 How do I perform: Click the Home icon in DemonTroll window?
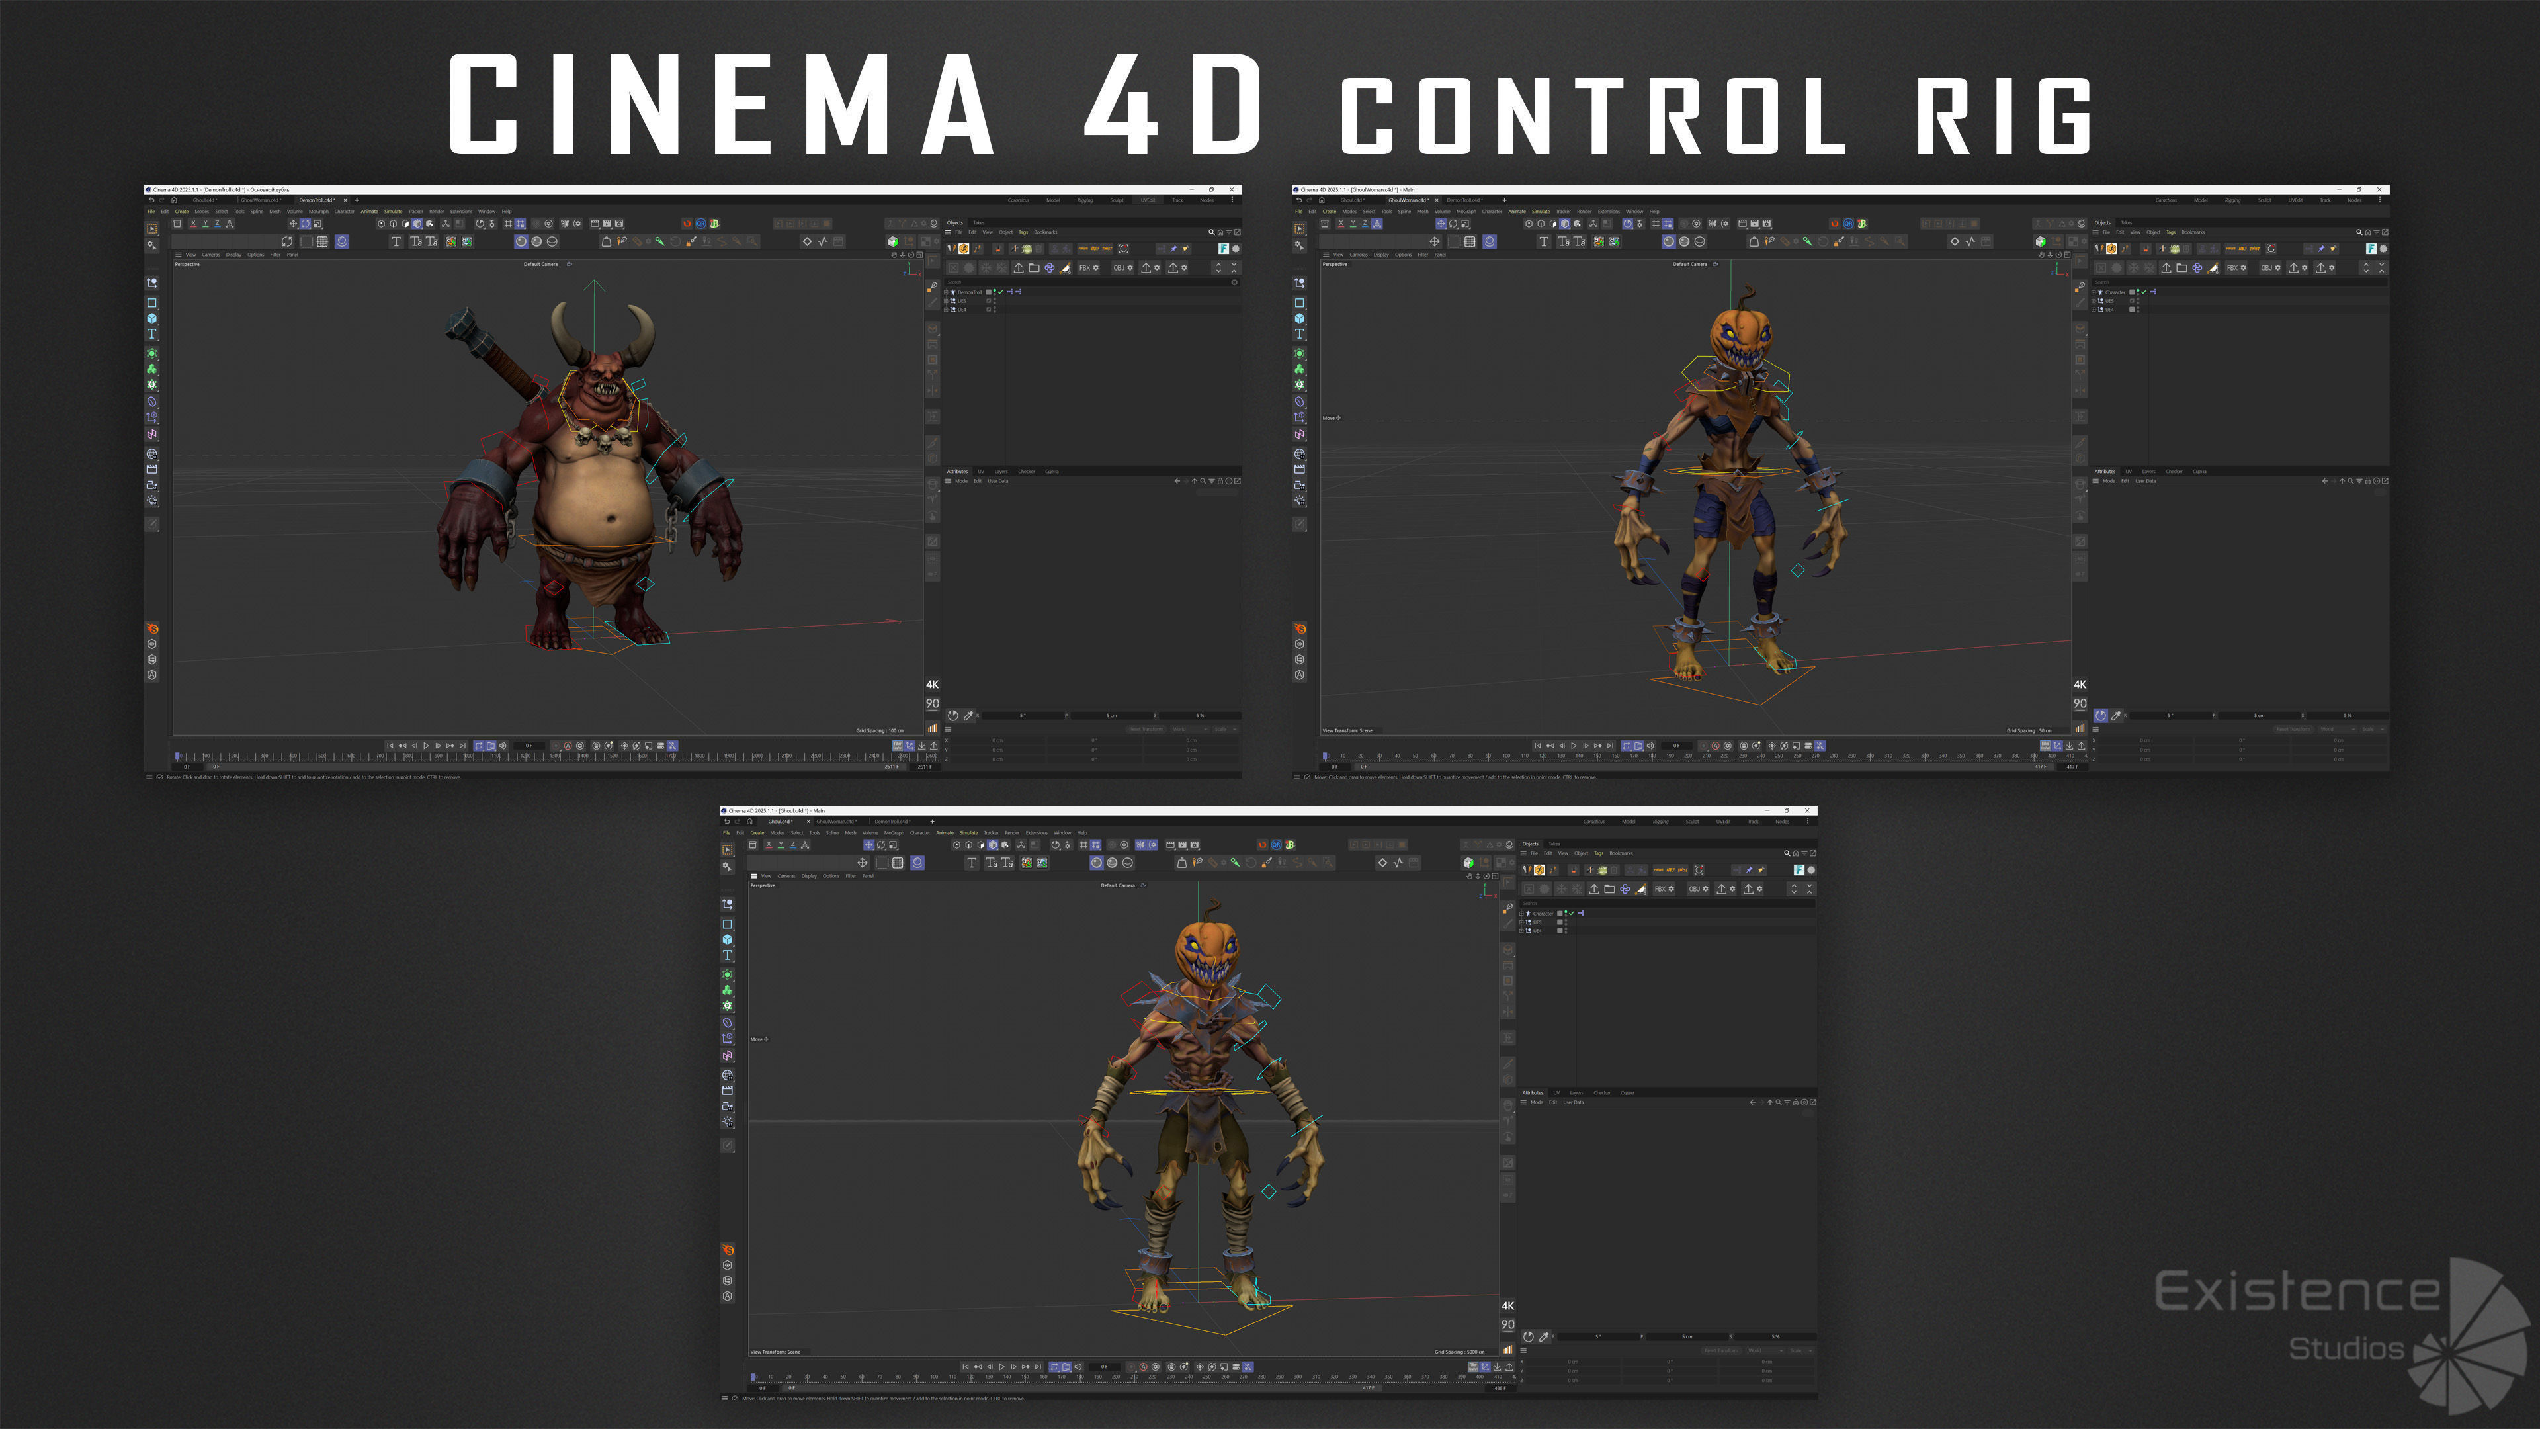[175, 200]
